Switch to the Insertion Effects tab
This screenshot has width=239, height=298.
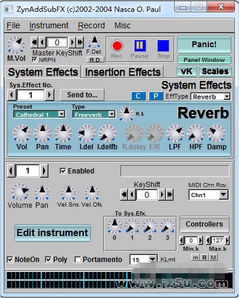click(123, 72)
